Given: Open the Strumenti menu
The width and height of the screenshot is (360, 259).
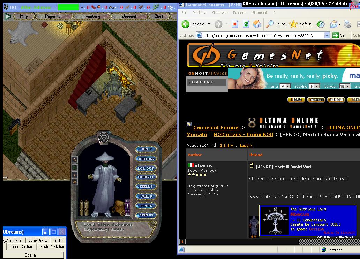Looking at the screenshot, I should 260,13.
